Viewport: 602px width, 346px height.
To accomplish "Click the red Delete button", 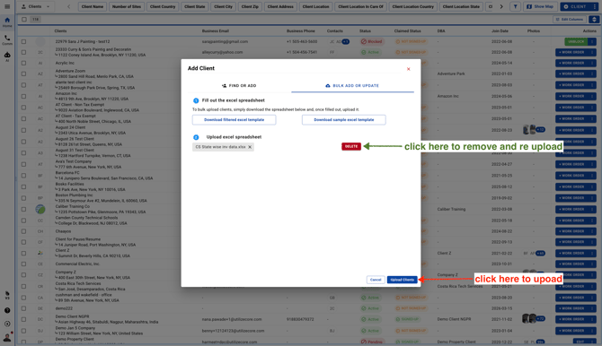I will coord(351,146).
